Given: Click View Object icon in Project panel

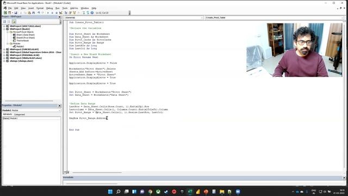Looking at the screenshot, I should [9, 22].
